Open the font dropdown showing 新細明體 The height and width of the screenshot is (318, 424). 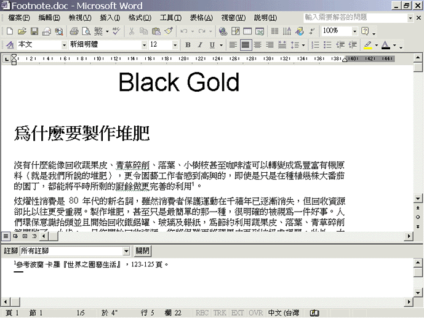click(x=144, y=45)
